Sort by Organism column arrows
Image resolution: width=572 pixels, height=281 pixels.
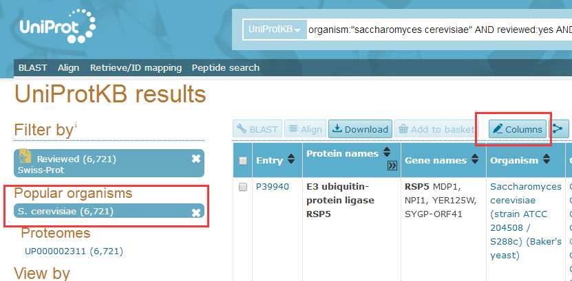[x=546, y=159]
